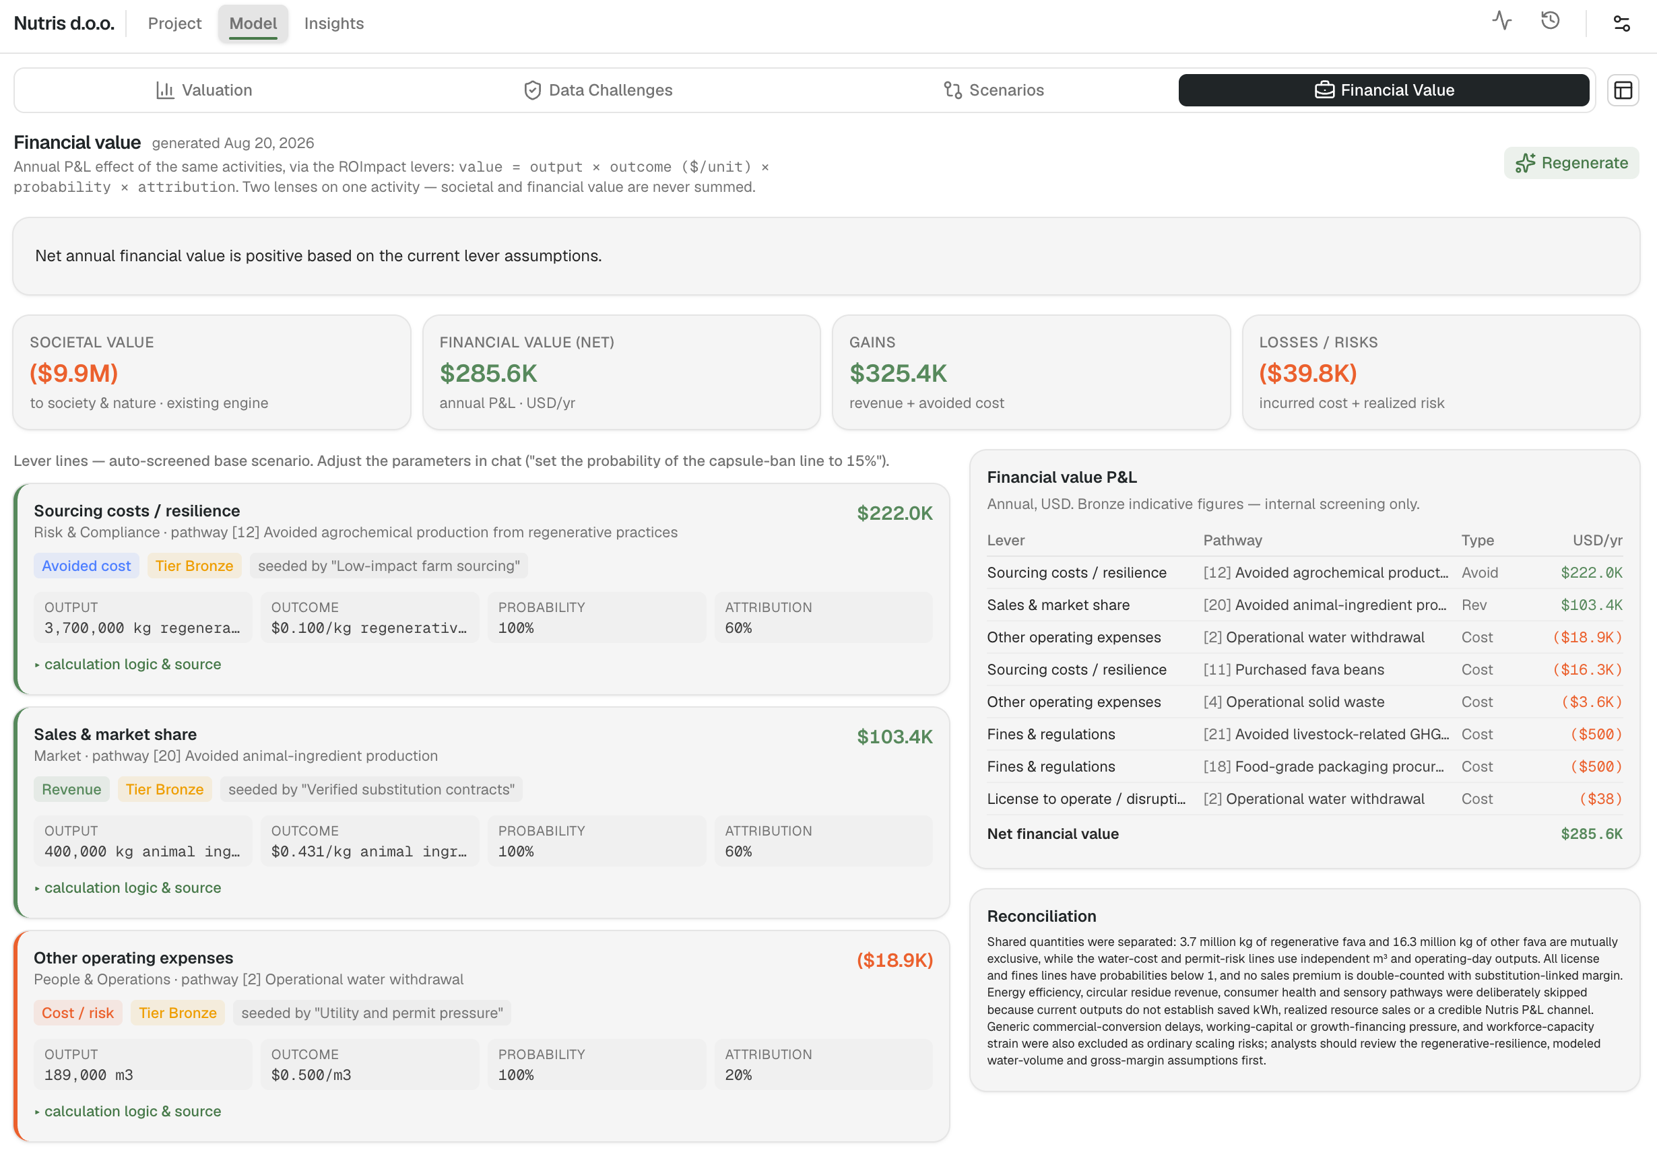Screen dimensions: 1657x1150
Task: Switch to the Valuation view
Action: point(204,90)
